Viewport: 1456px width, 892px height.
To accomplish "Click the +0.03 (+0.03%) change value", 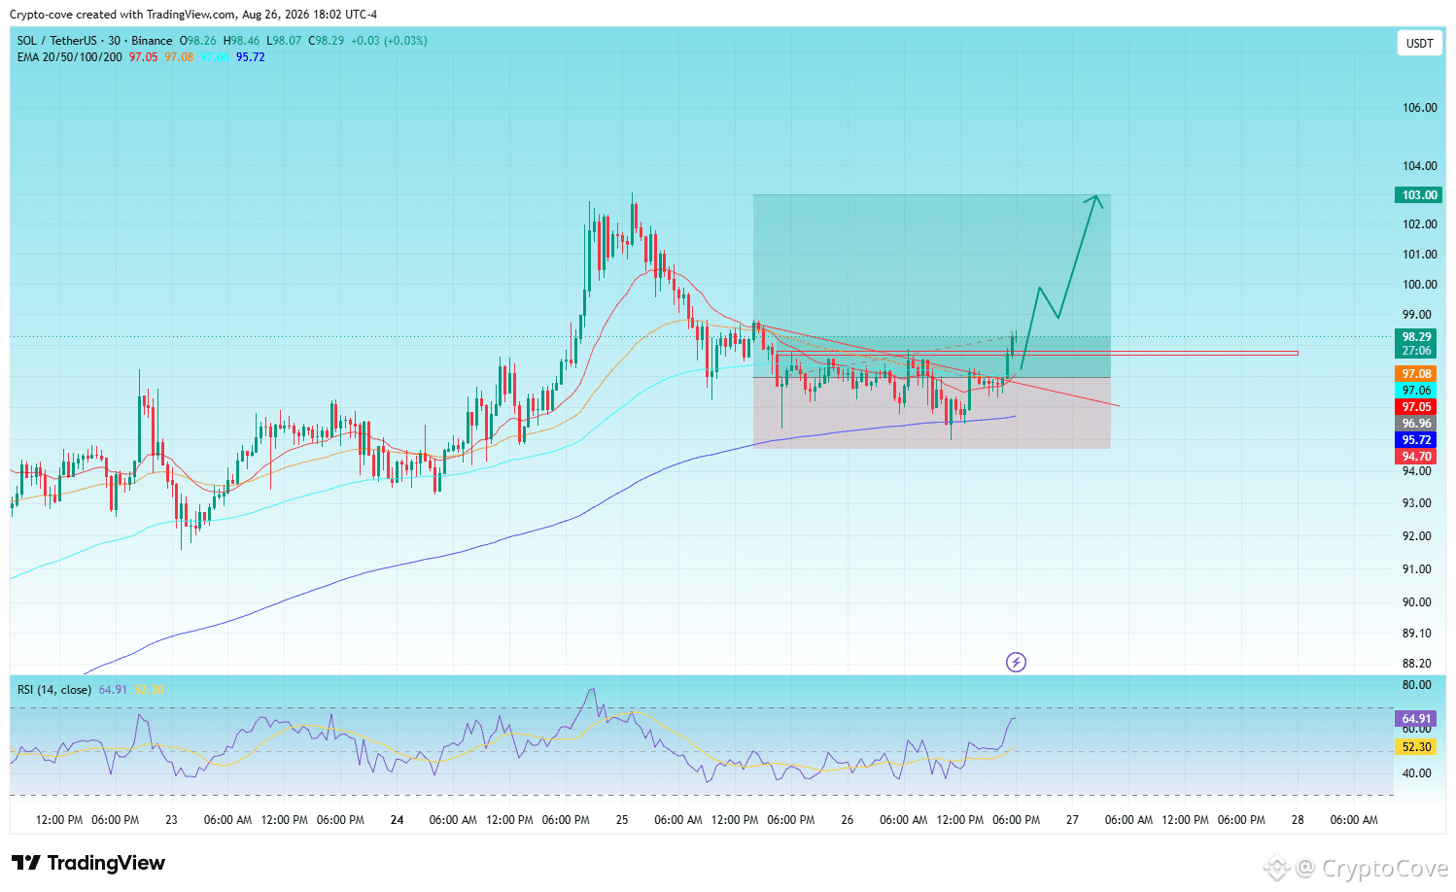I will (389, 41).
